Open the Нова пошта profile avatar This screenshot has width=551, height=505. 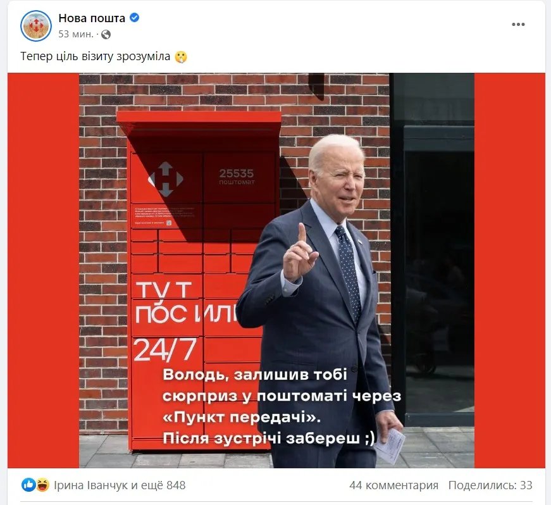pyautogui.click(x=36, y=26)
